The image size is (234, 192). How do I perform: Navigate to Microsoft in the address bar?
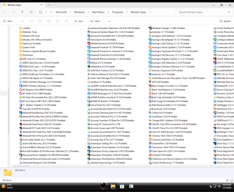(61, 12)
